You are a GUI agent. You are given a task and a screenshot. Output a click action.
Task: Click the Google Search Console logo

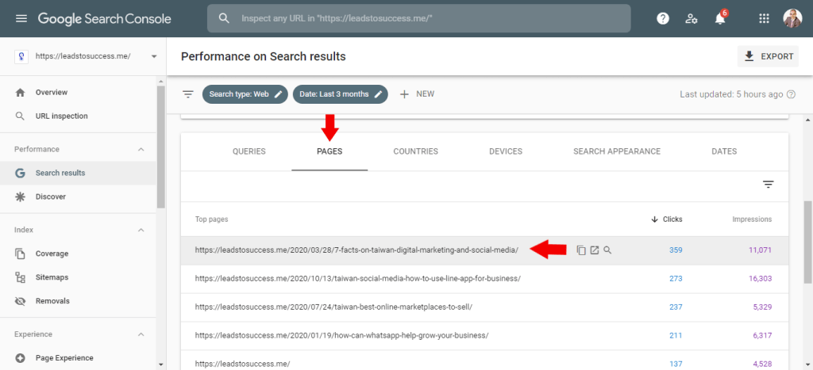pyautogui.click(x=104, y=19)
